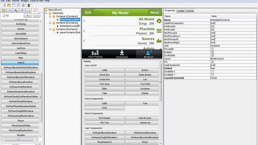Open the side tab with blue circular icon
Screen dimensions: 258x145
[x=10, y=11]
